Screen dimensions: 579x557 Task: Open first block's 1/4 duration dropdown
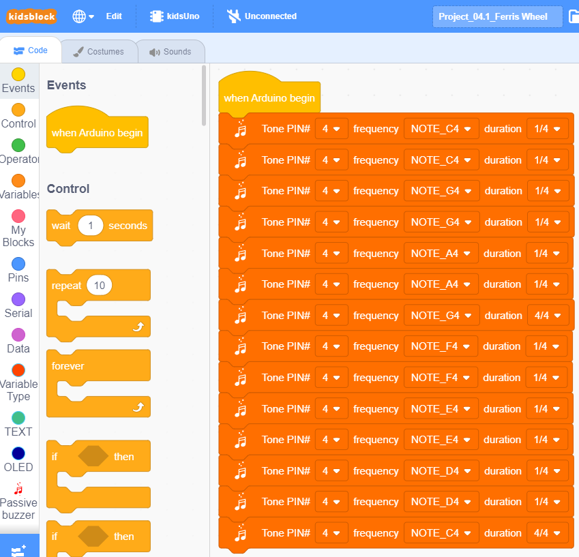coord(547,129)
